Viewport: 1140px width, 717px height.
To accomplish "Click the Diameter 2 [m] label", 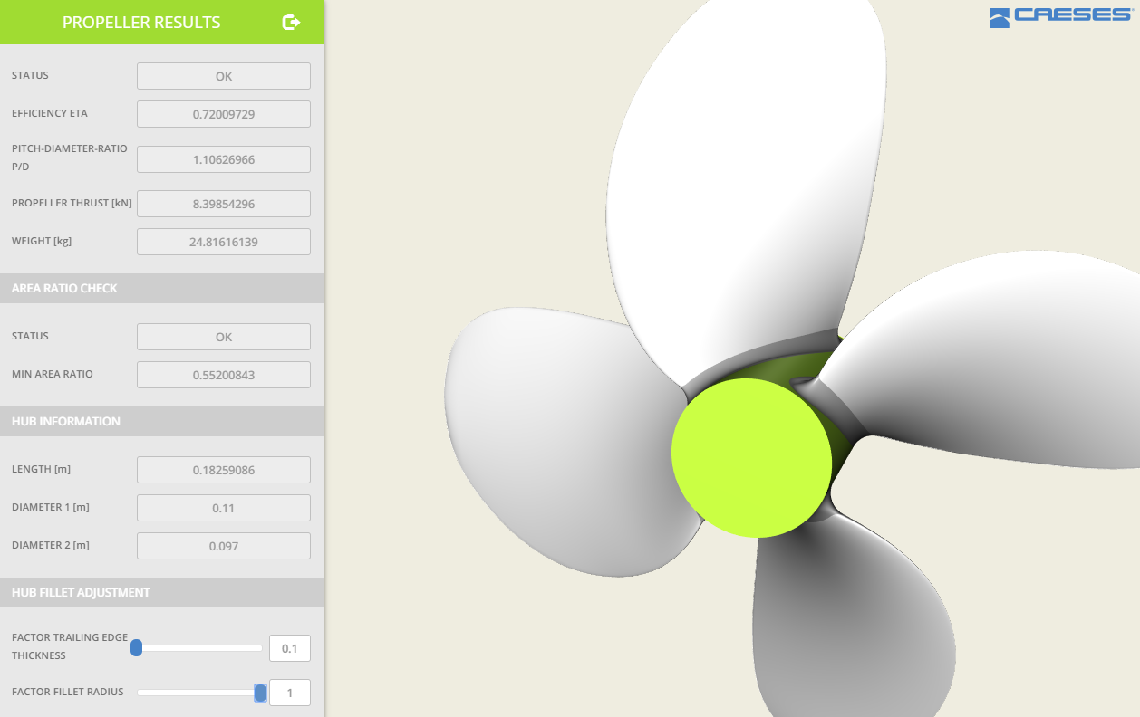I will pyautogui.click(x=51, y=545).
